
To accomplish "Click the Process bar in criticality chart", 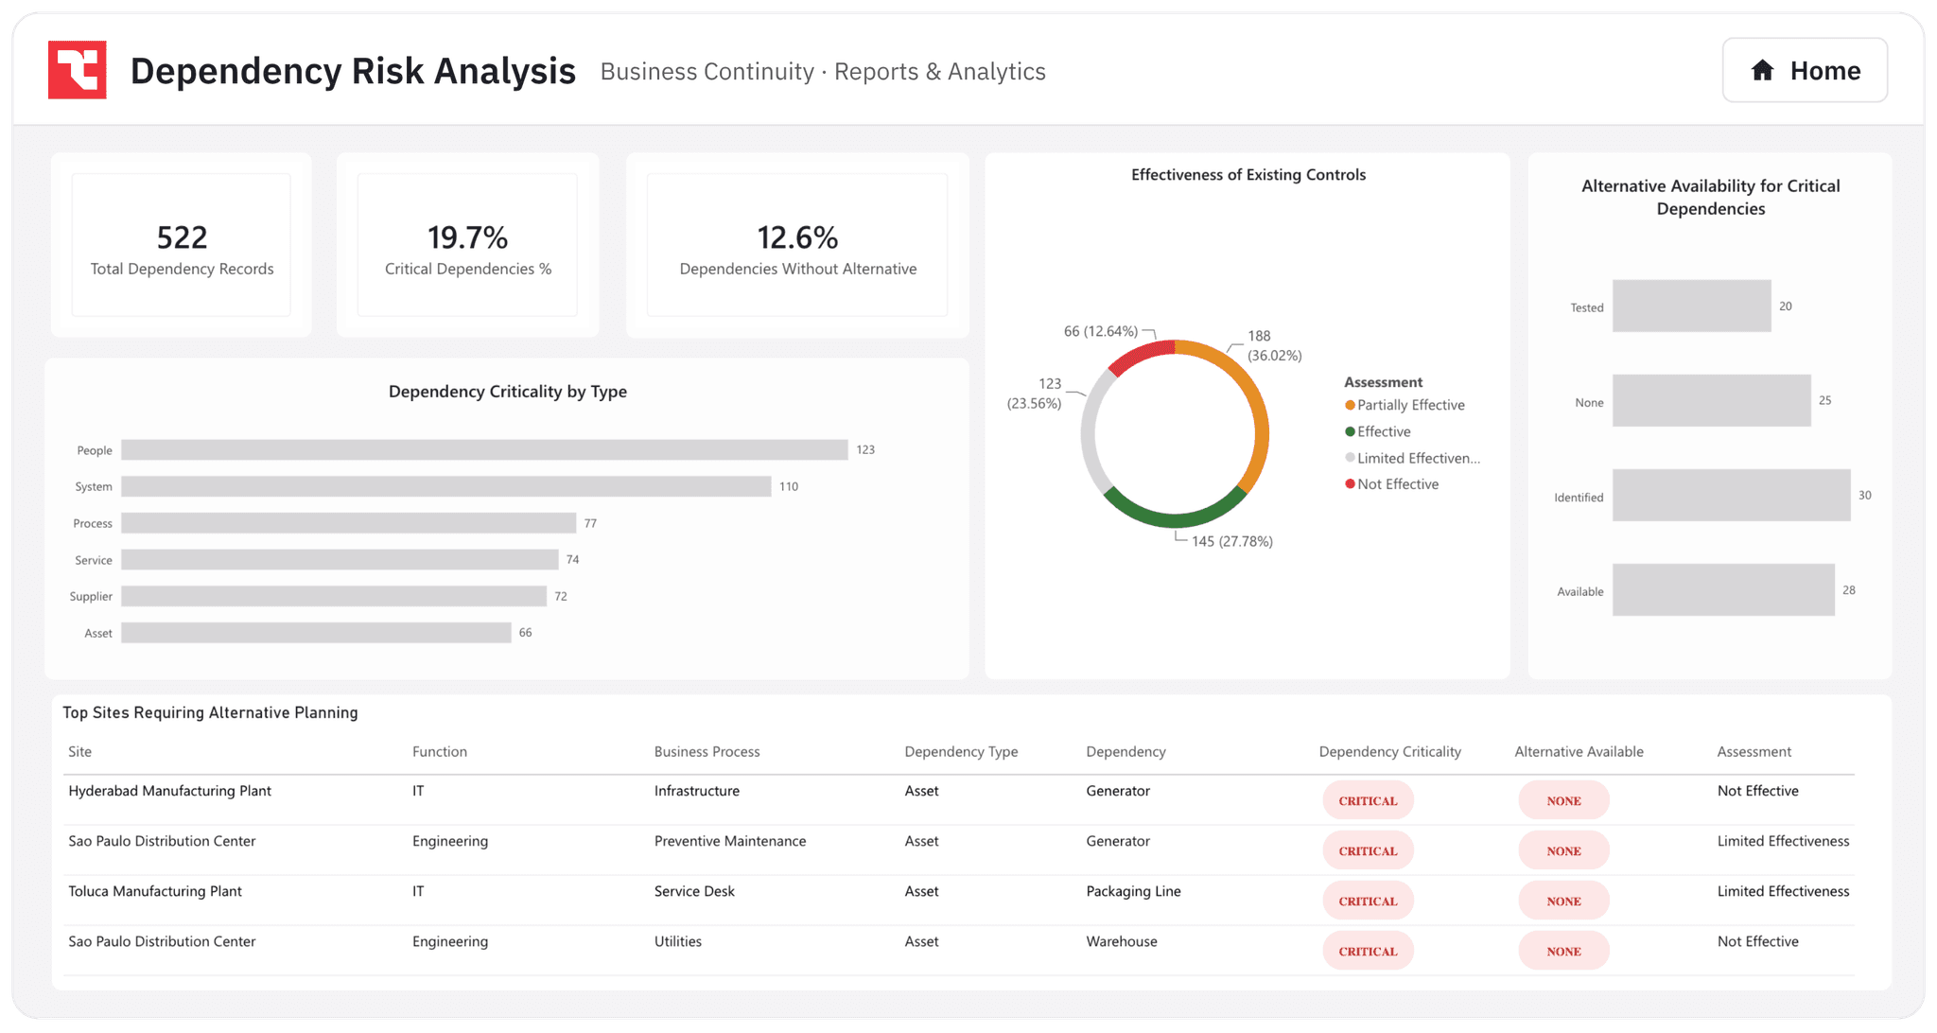I will point(349,523).
